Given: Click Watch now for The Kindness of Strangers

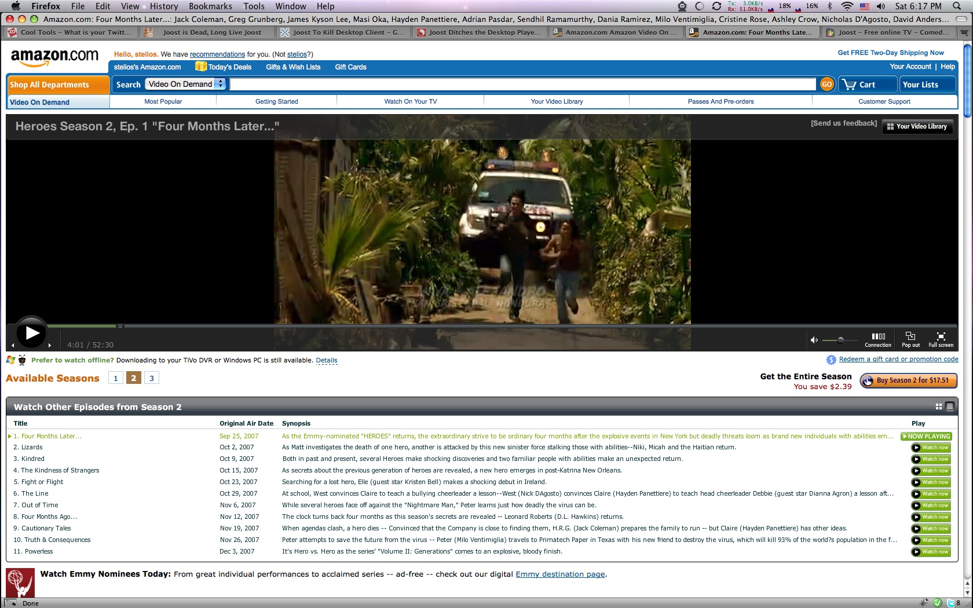Looking at the screenshot, I should [x=931, y=471].
